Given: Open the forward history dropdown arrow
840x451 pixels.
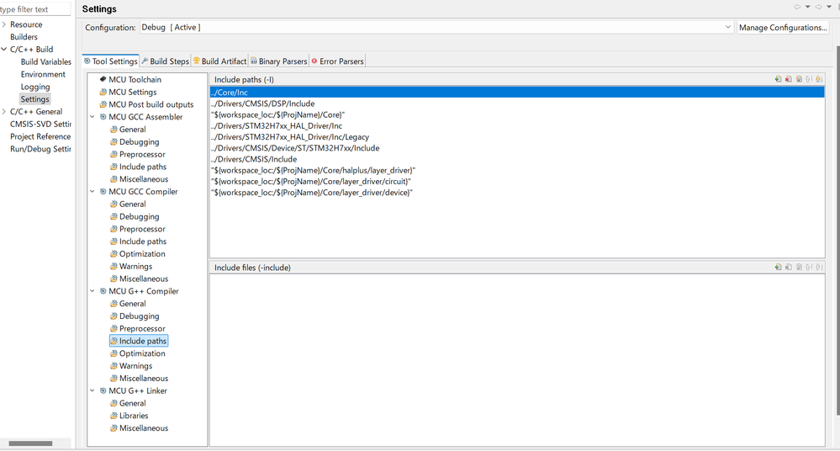Looking at the screenshot, I should (x=829, y=7).
